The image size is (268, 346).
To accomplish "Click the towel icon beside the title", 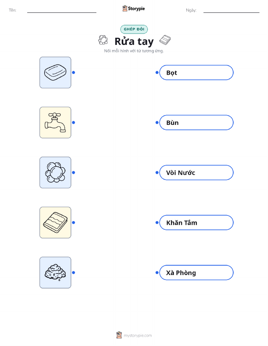I will (x=165, y=40).
